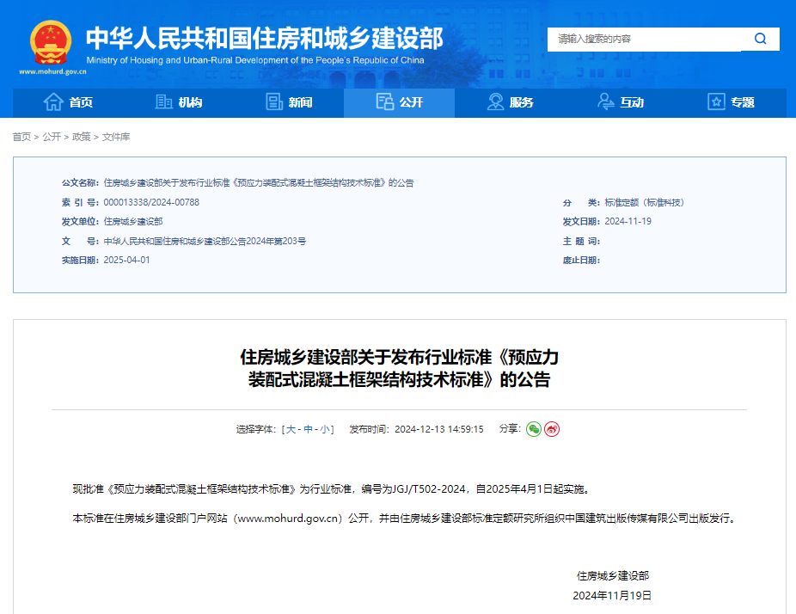Click the people icon for 互动
Image resolution: width=796 pixels, height=614 pixels.
606,102
